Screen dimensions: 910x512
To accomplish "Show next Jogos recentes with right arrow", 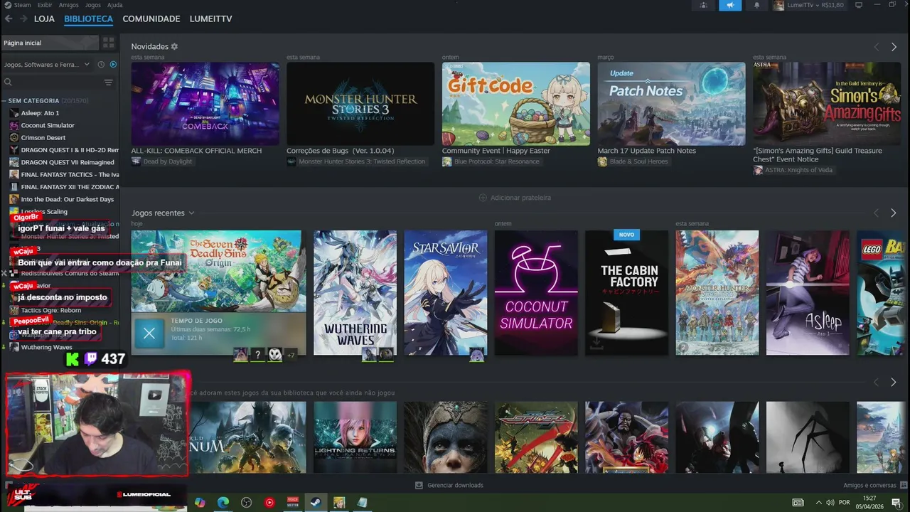I will pos(894,213).
